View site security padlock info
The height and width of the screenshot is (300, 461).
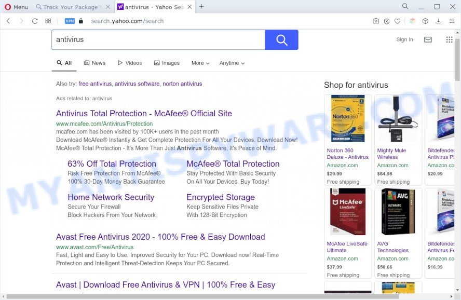[x=81, y=21]
